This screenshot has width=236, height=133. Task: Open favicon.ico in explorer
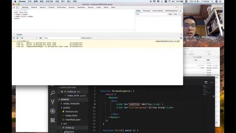point(70,112)
